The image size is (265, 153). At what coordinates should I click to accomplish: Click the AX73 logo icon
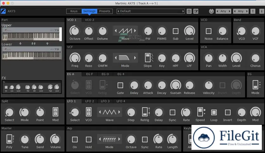pyautogui.click(x=3, y=11)
